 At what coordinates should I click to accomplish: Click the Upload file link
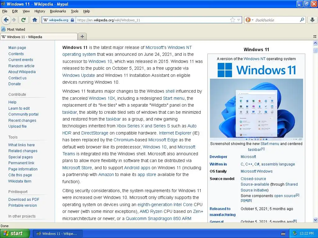click(17, 126)
